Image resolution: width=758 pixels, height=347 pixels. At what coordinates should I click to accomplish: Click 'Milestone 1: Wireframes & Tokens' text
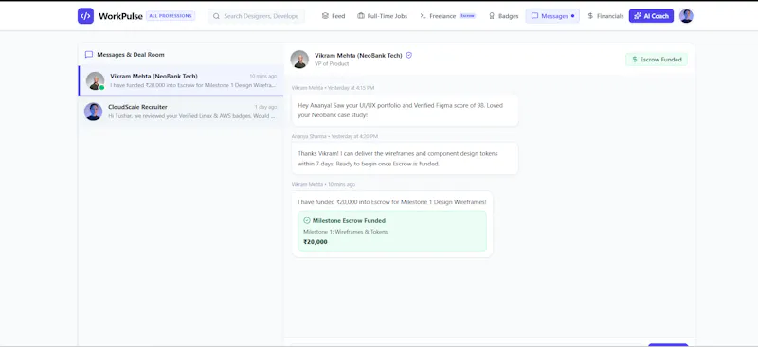345,232
